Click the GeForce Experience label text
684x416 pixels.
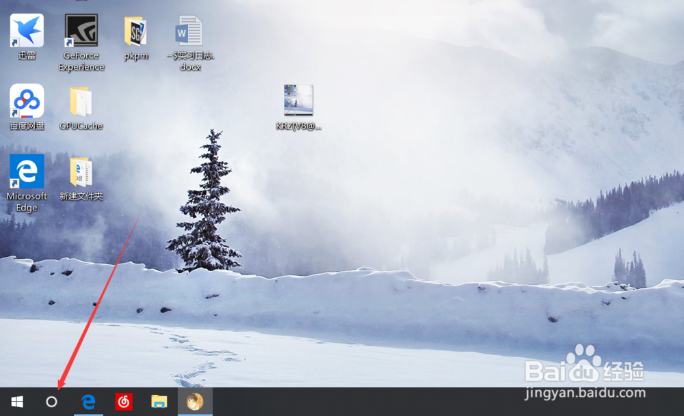coord(81,61)
